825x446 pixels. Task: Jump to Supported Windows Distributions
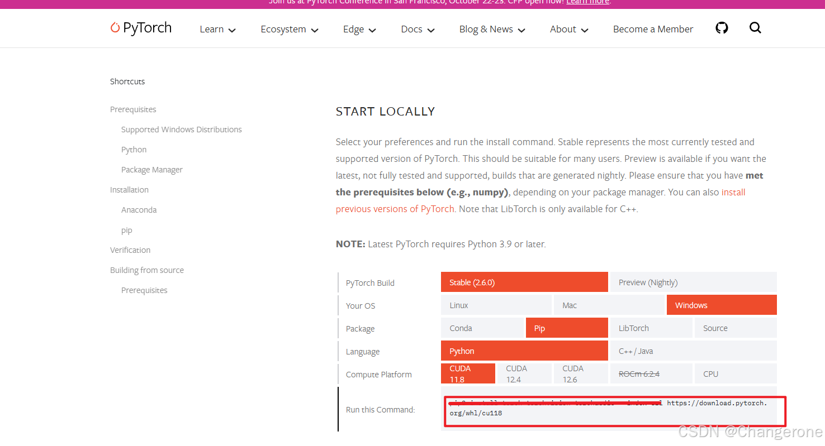pyautogui.click(x=182, y=130)
